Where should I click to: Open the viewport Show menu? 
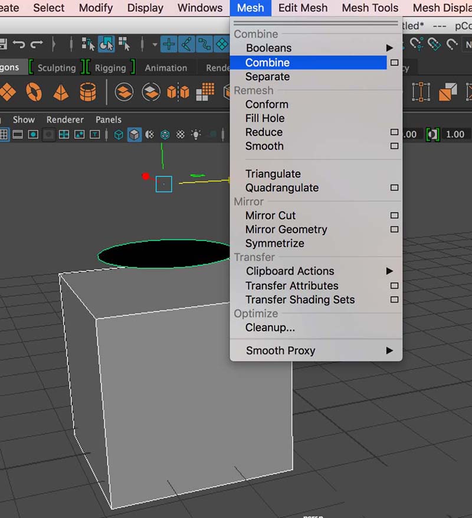(x=24, y=119)
